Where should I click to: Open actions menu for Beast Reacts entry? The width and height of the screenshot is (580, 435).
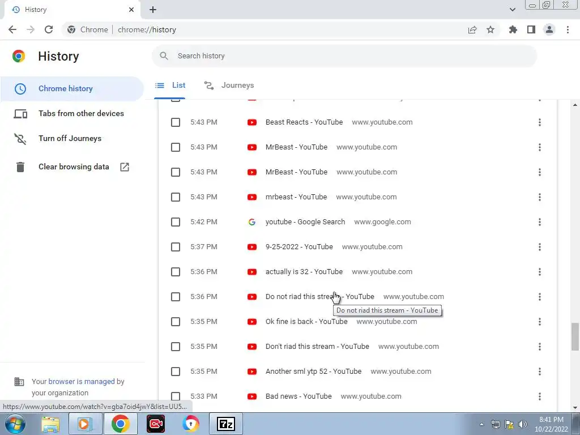540,122
